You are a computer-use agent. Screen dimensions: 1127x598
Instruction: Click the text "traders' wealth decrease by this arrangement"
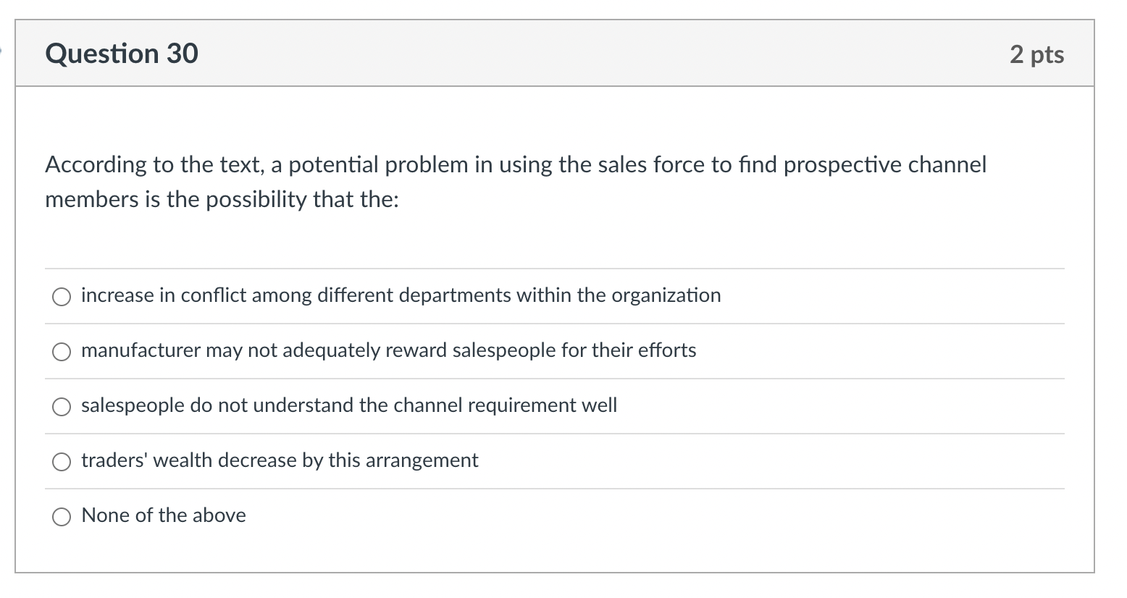[280, 460]
